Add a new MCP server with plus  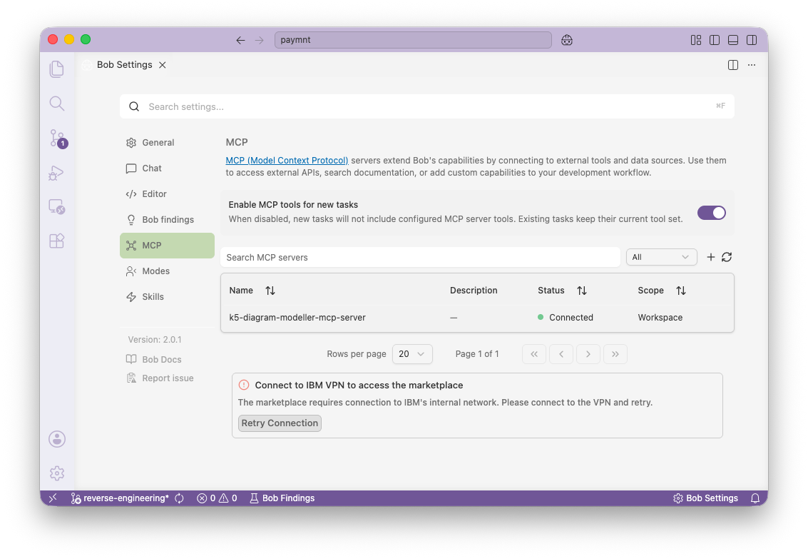(710, 257)
